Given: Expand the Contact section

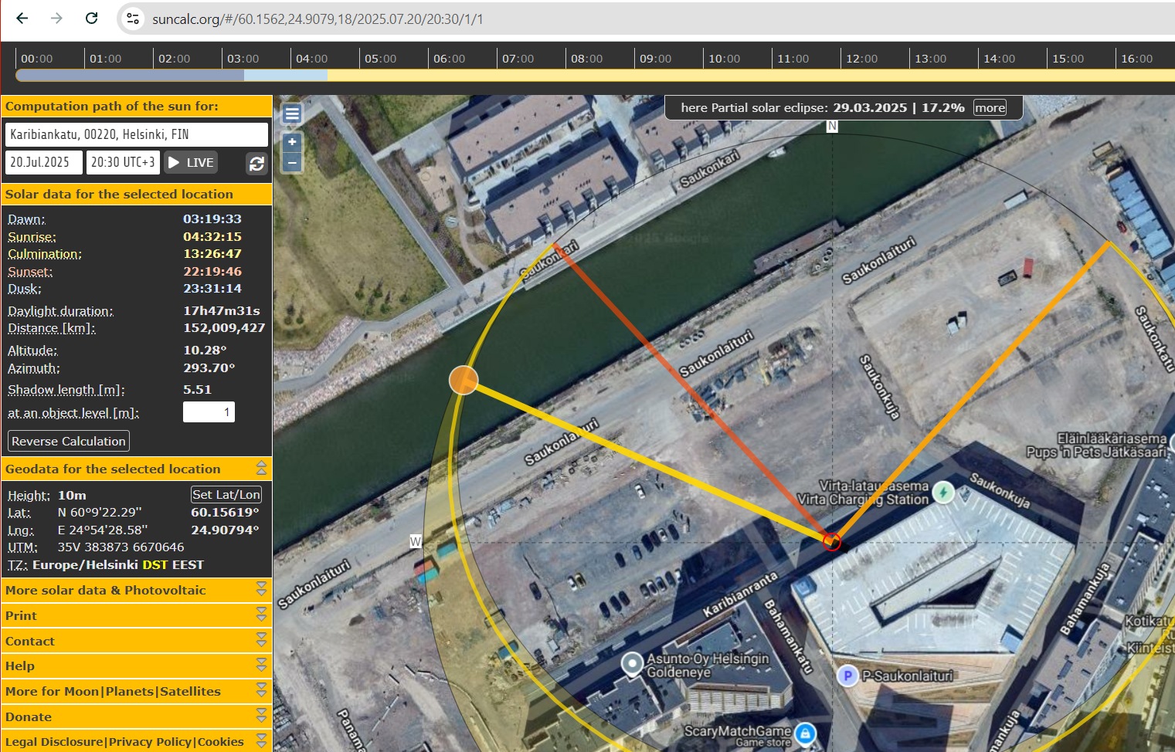Looking at the screenshot, I should (x=261, y=641).
